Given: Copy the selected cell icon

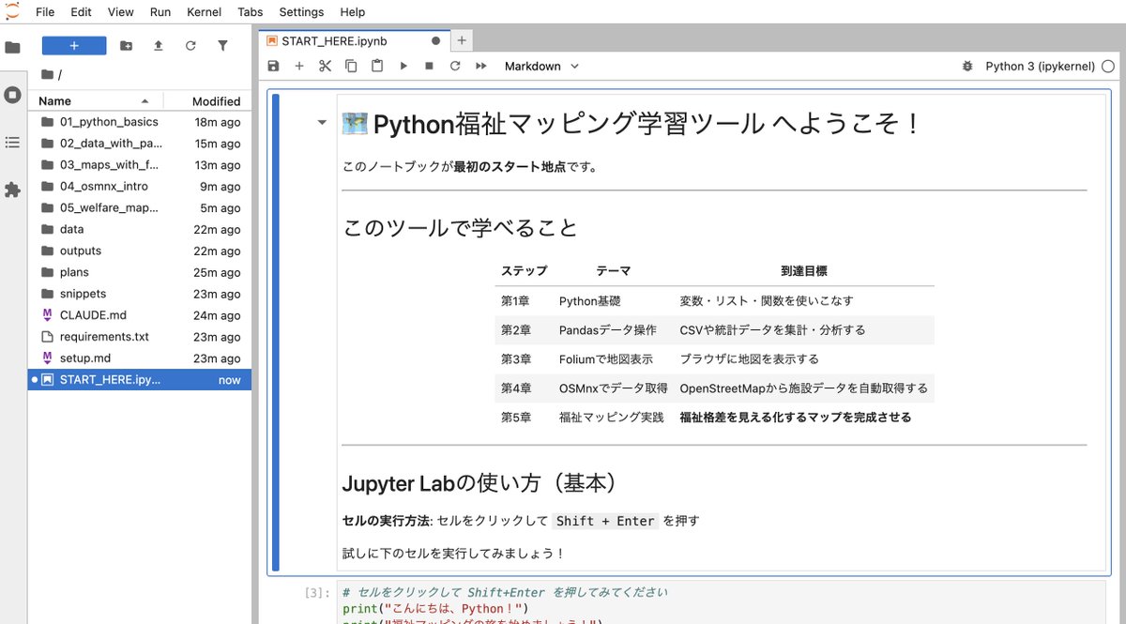Looking at the screenshot, I should point(351,66).
